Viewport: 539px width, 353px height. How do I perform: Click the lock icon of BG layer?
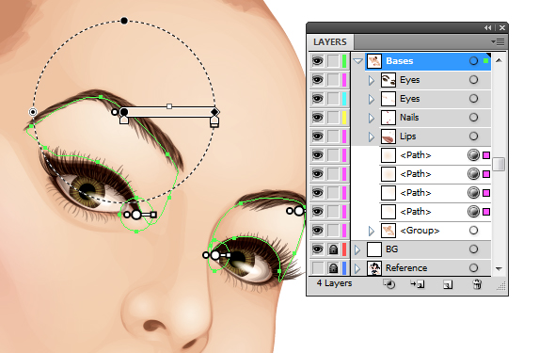point(333,249)
